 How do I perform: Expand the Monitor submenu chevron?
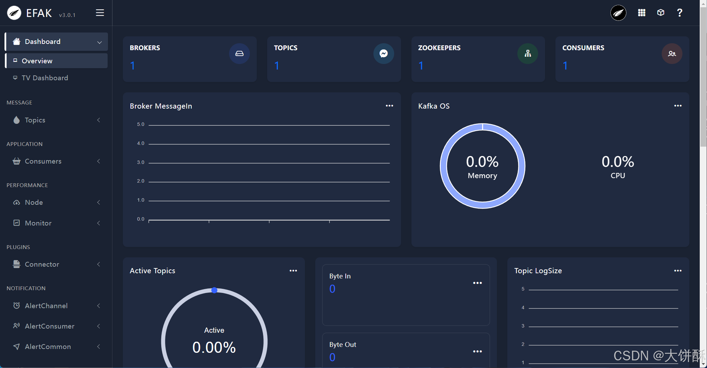pyautogui.click(x=99, y=223)
